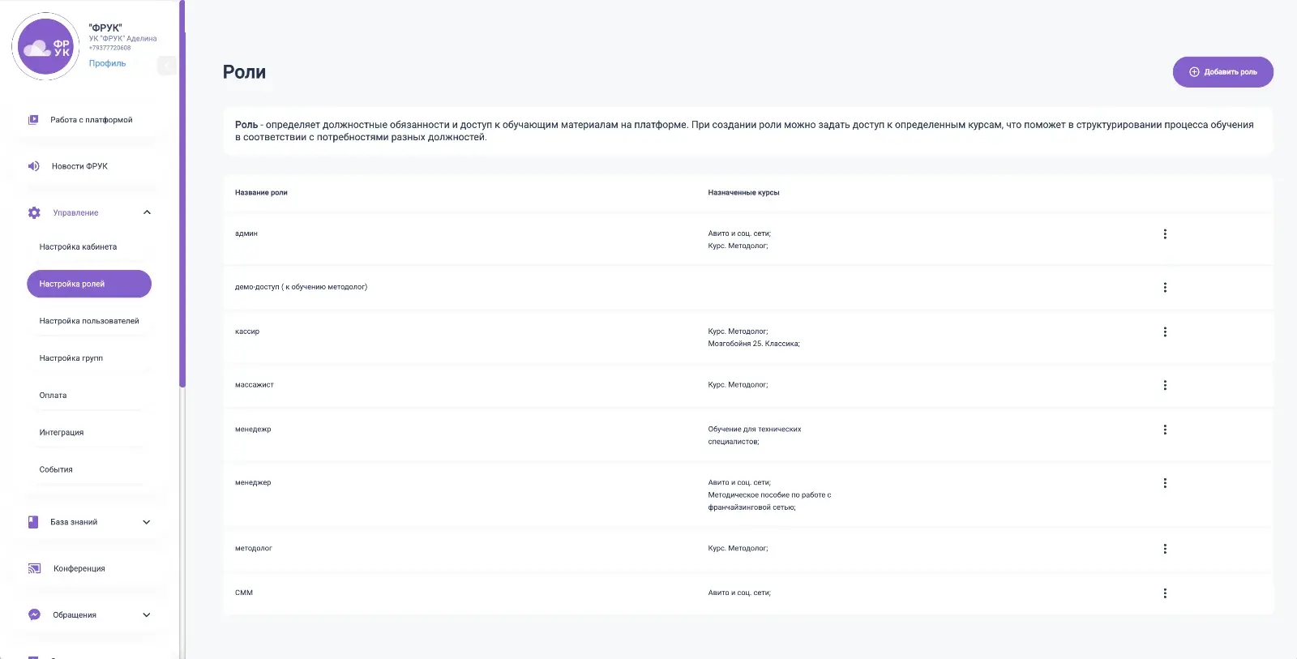Select the role name админ
Viewport: 1297px width, 659px height.
(x=246, y=233)
